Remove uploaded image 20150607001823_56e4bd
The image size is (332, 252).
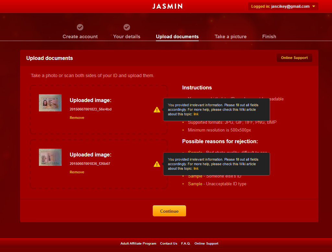77,118
